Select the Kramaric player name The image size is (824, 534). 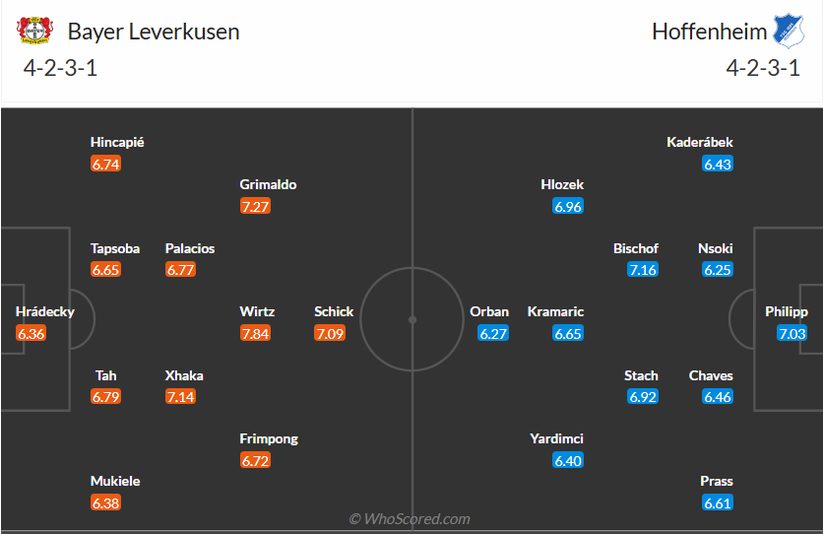(555, 311)
